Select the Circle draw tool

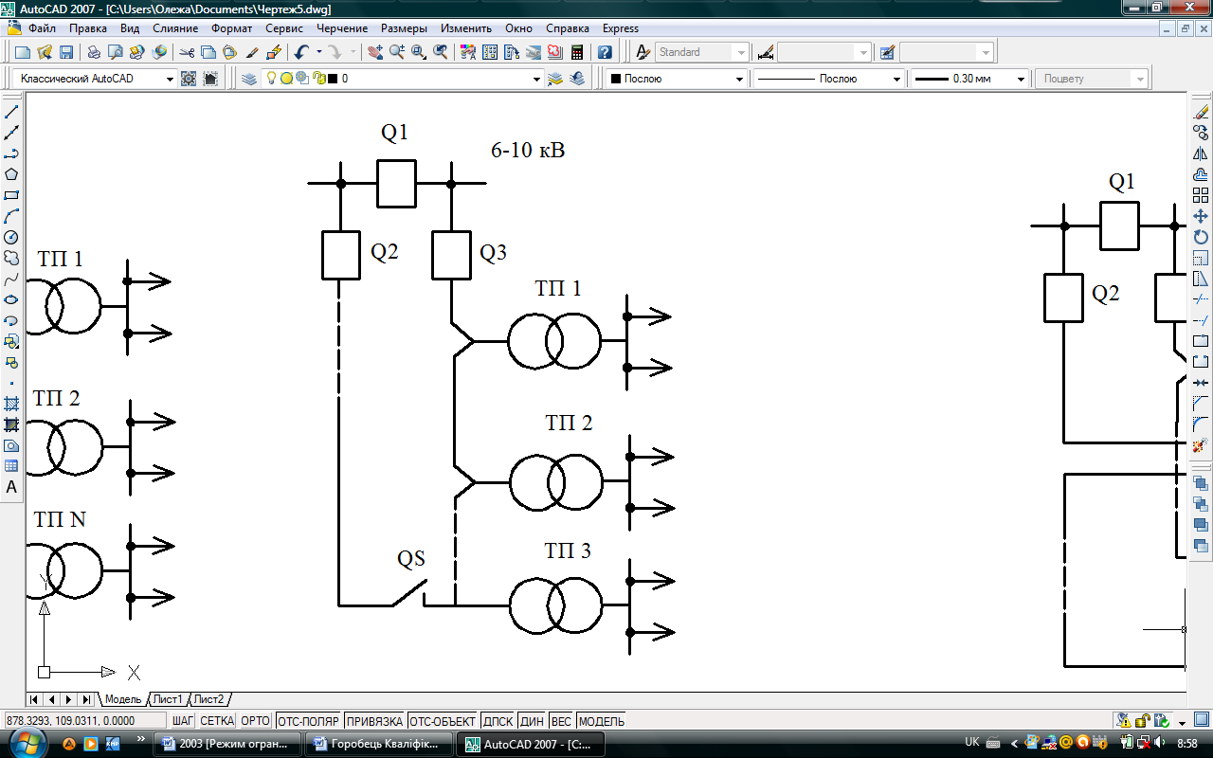click(11, 237)
